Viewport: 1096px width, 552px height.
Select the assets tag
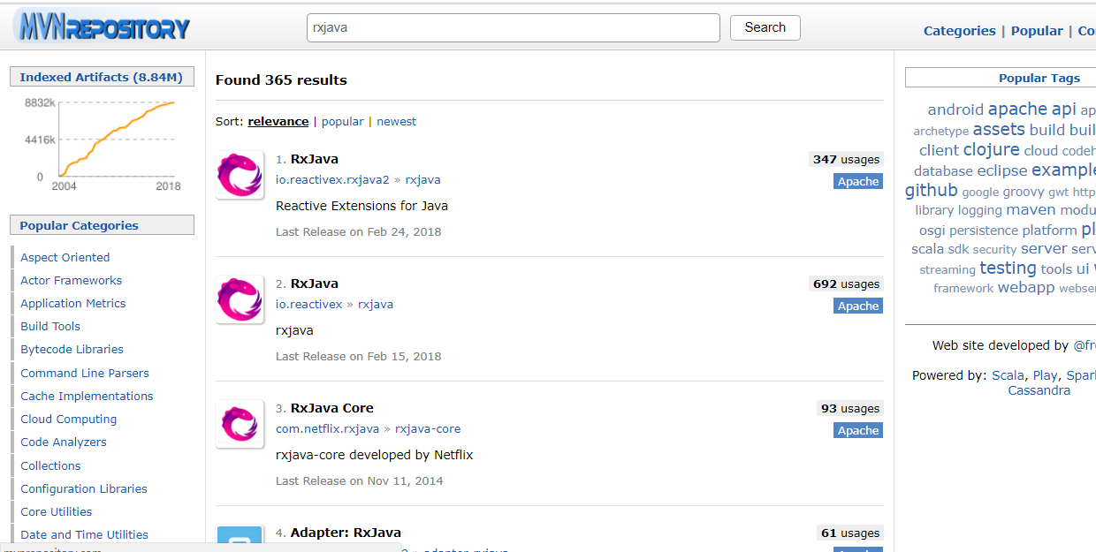[999, 130]
